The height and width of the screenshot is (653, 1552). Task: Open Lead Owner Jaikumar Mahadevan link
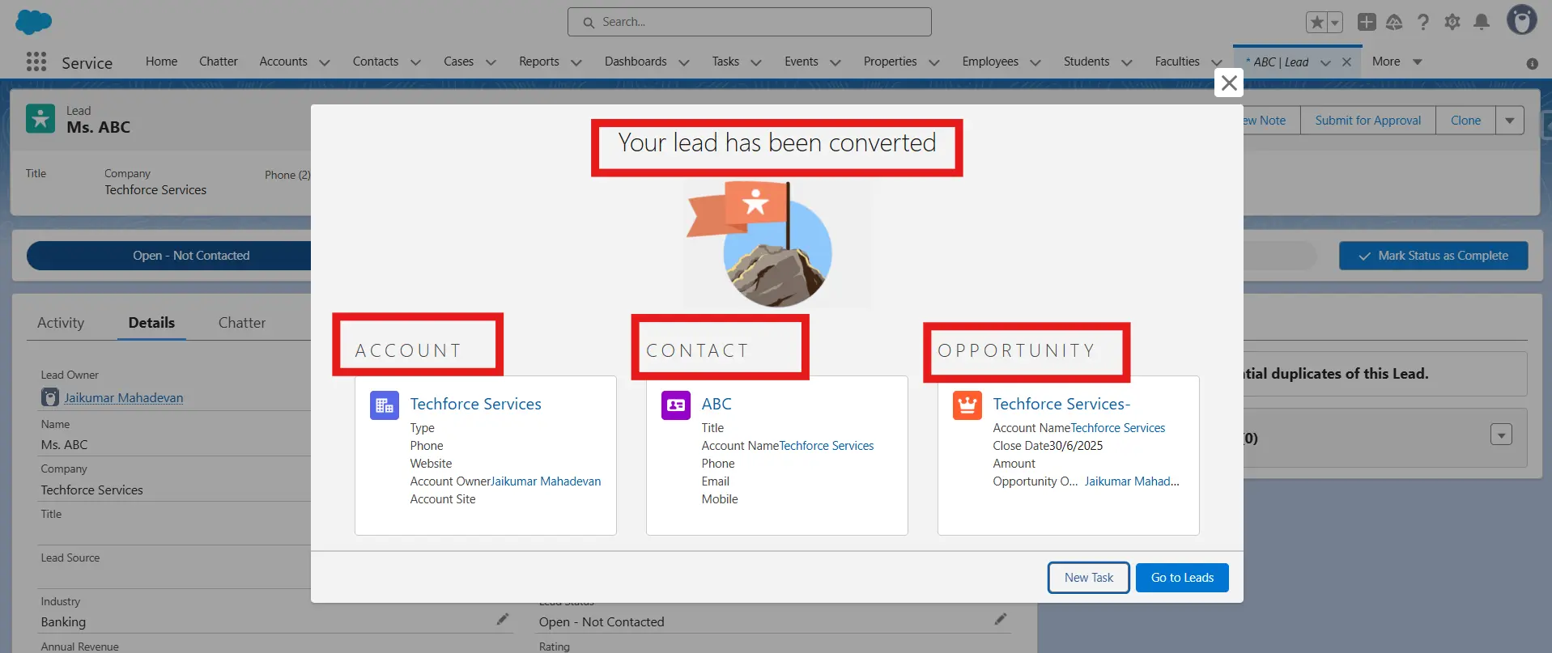click(x=124, y=398)
